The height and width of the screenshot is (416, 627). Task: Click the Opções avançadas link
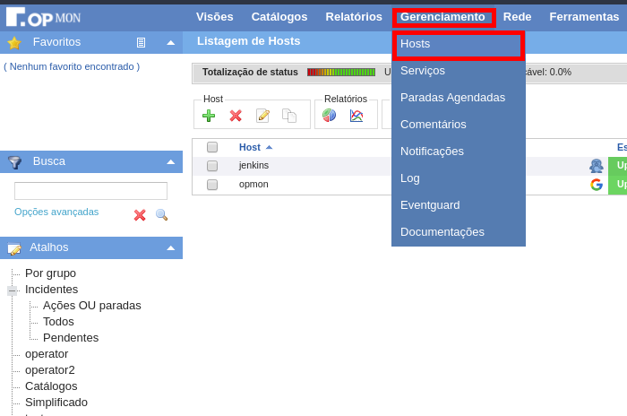coord(56,212)
